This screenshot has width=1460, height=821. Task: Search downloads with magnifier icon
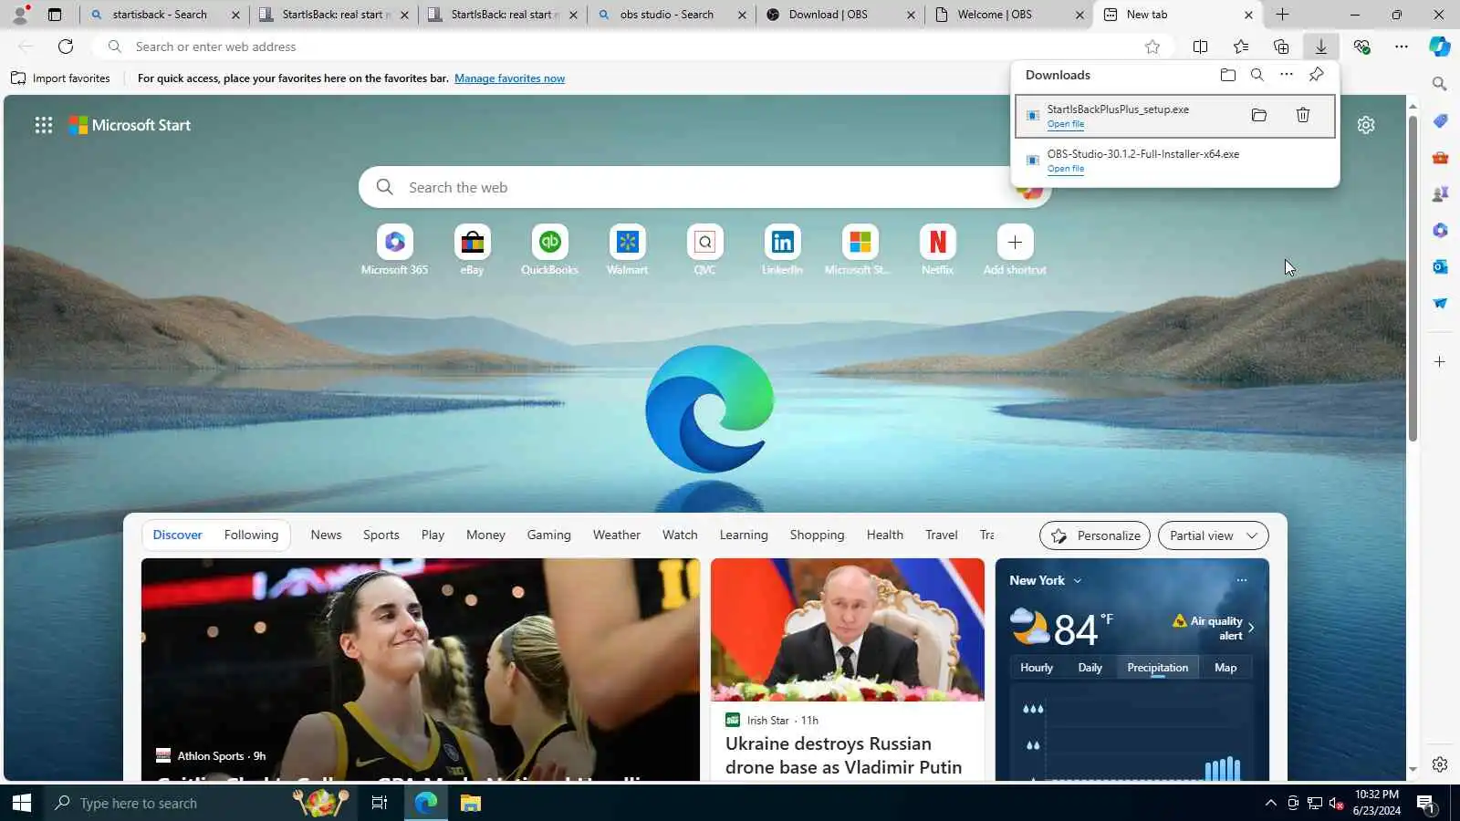coord(1257,75)
